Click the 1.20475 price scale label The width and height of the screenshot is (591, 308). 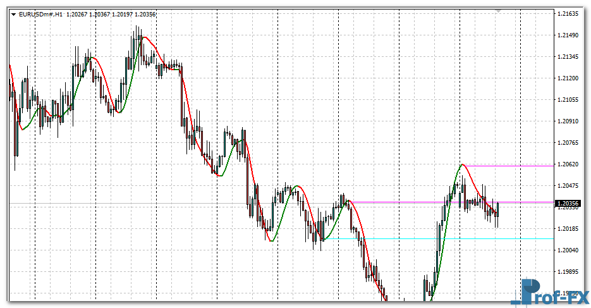click(x=569, y=185)
